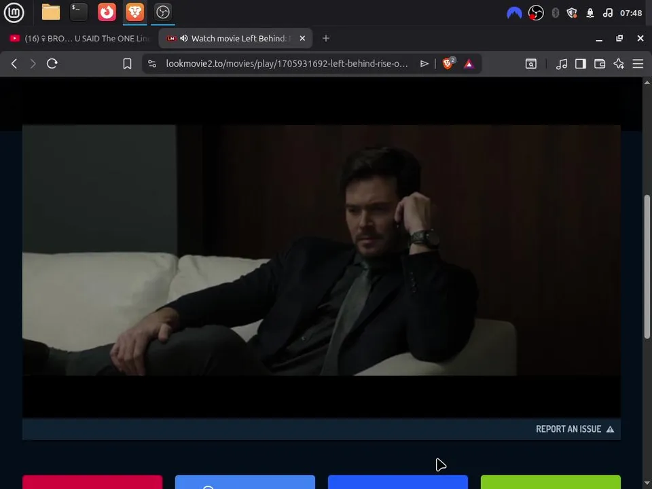Open the NordVPN tray icon
652x489 pixels.
[514, 14]
